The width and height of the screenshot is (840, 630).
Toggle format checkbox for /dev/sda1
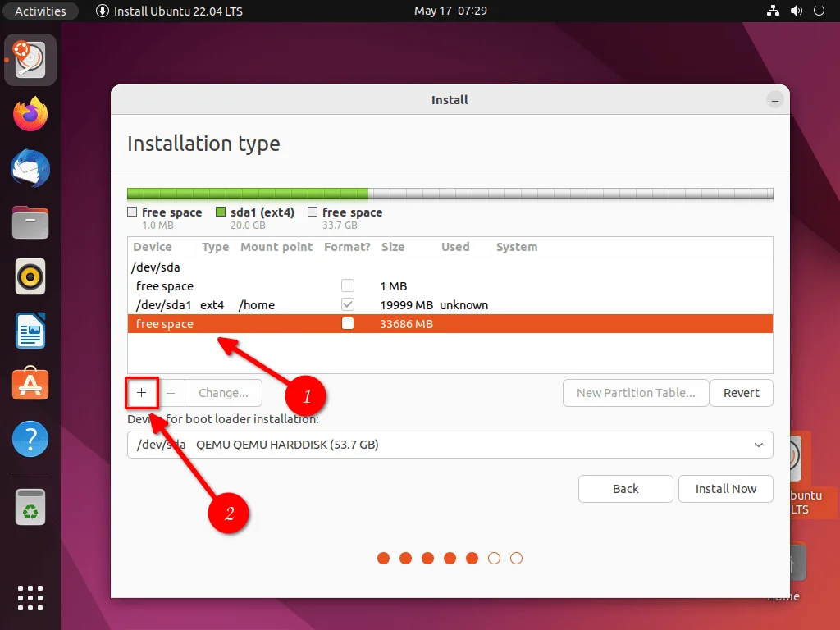tap(348, 305)
